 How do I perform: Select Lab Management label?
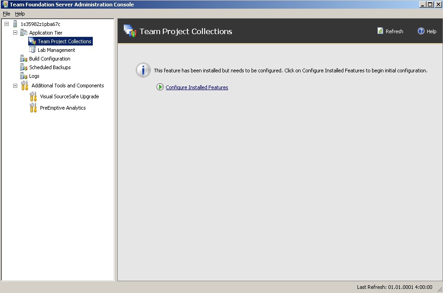pyautogui.click(x=56, y=50)
